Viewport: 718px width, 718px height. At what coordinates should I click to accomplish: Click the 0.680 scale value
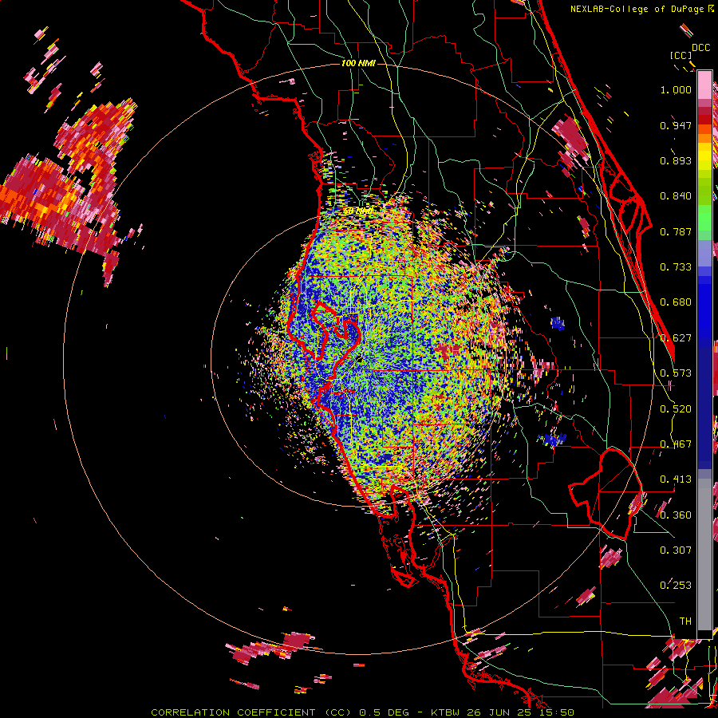click(x=676, y=302)
